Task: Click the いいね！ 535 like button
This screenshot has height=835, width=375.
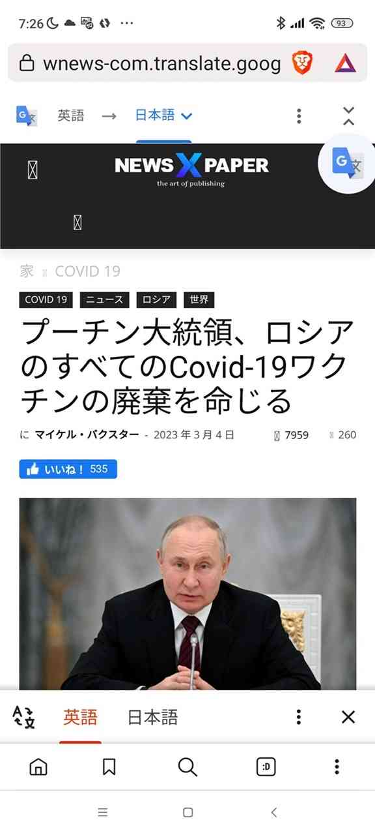Action: pos(68,469)
